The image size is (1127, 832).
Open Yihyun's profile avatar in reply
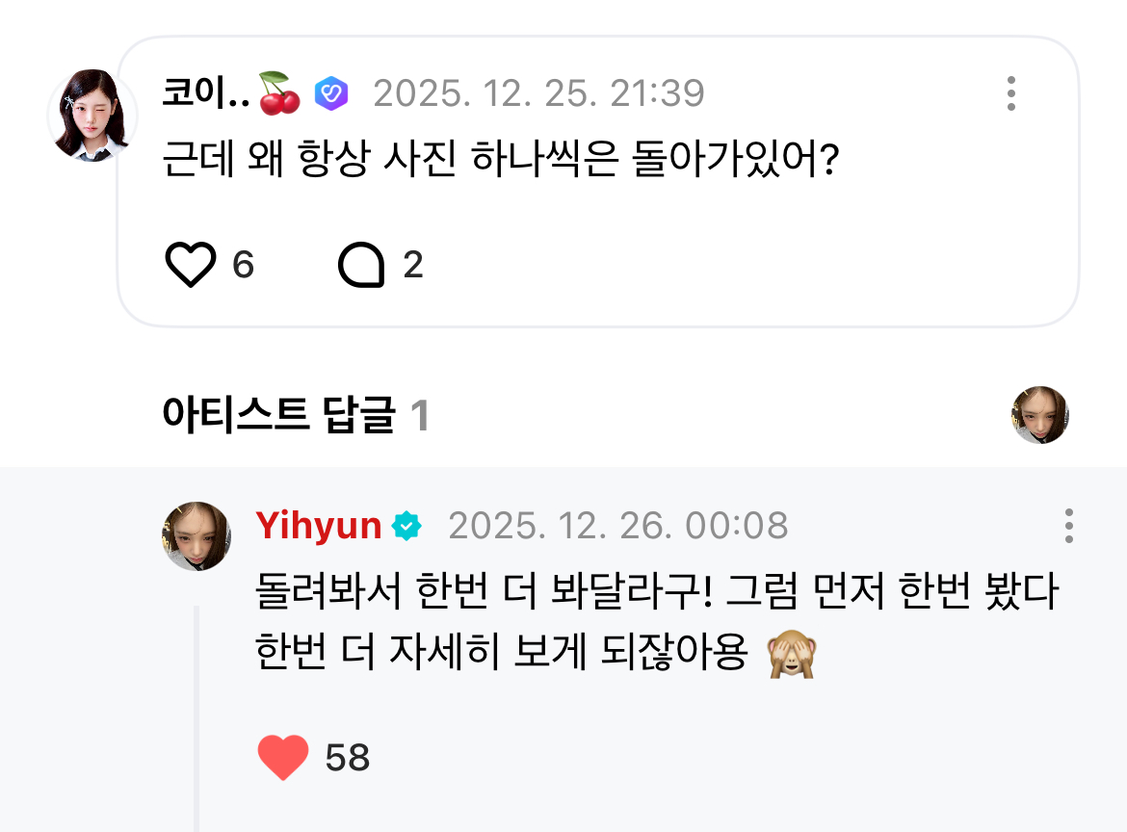point(197,536)
